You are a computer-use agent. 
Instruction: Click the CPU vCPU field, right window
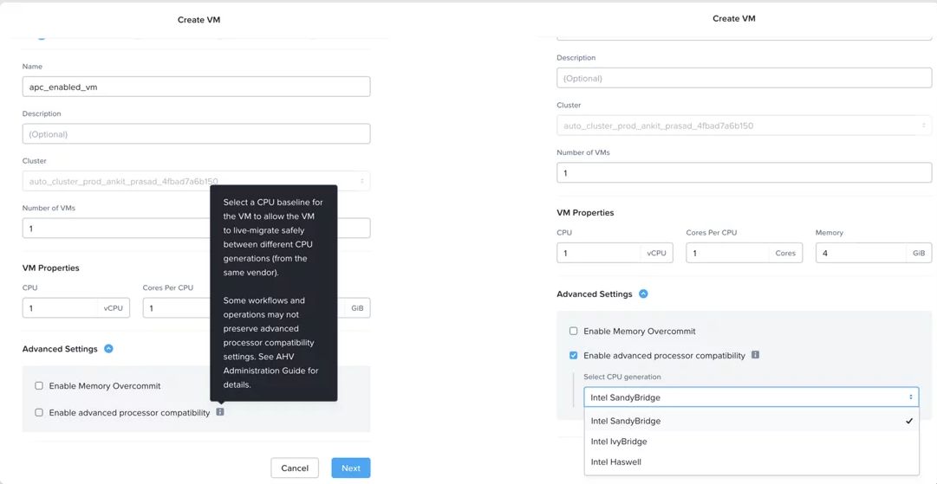pos(615,253)
